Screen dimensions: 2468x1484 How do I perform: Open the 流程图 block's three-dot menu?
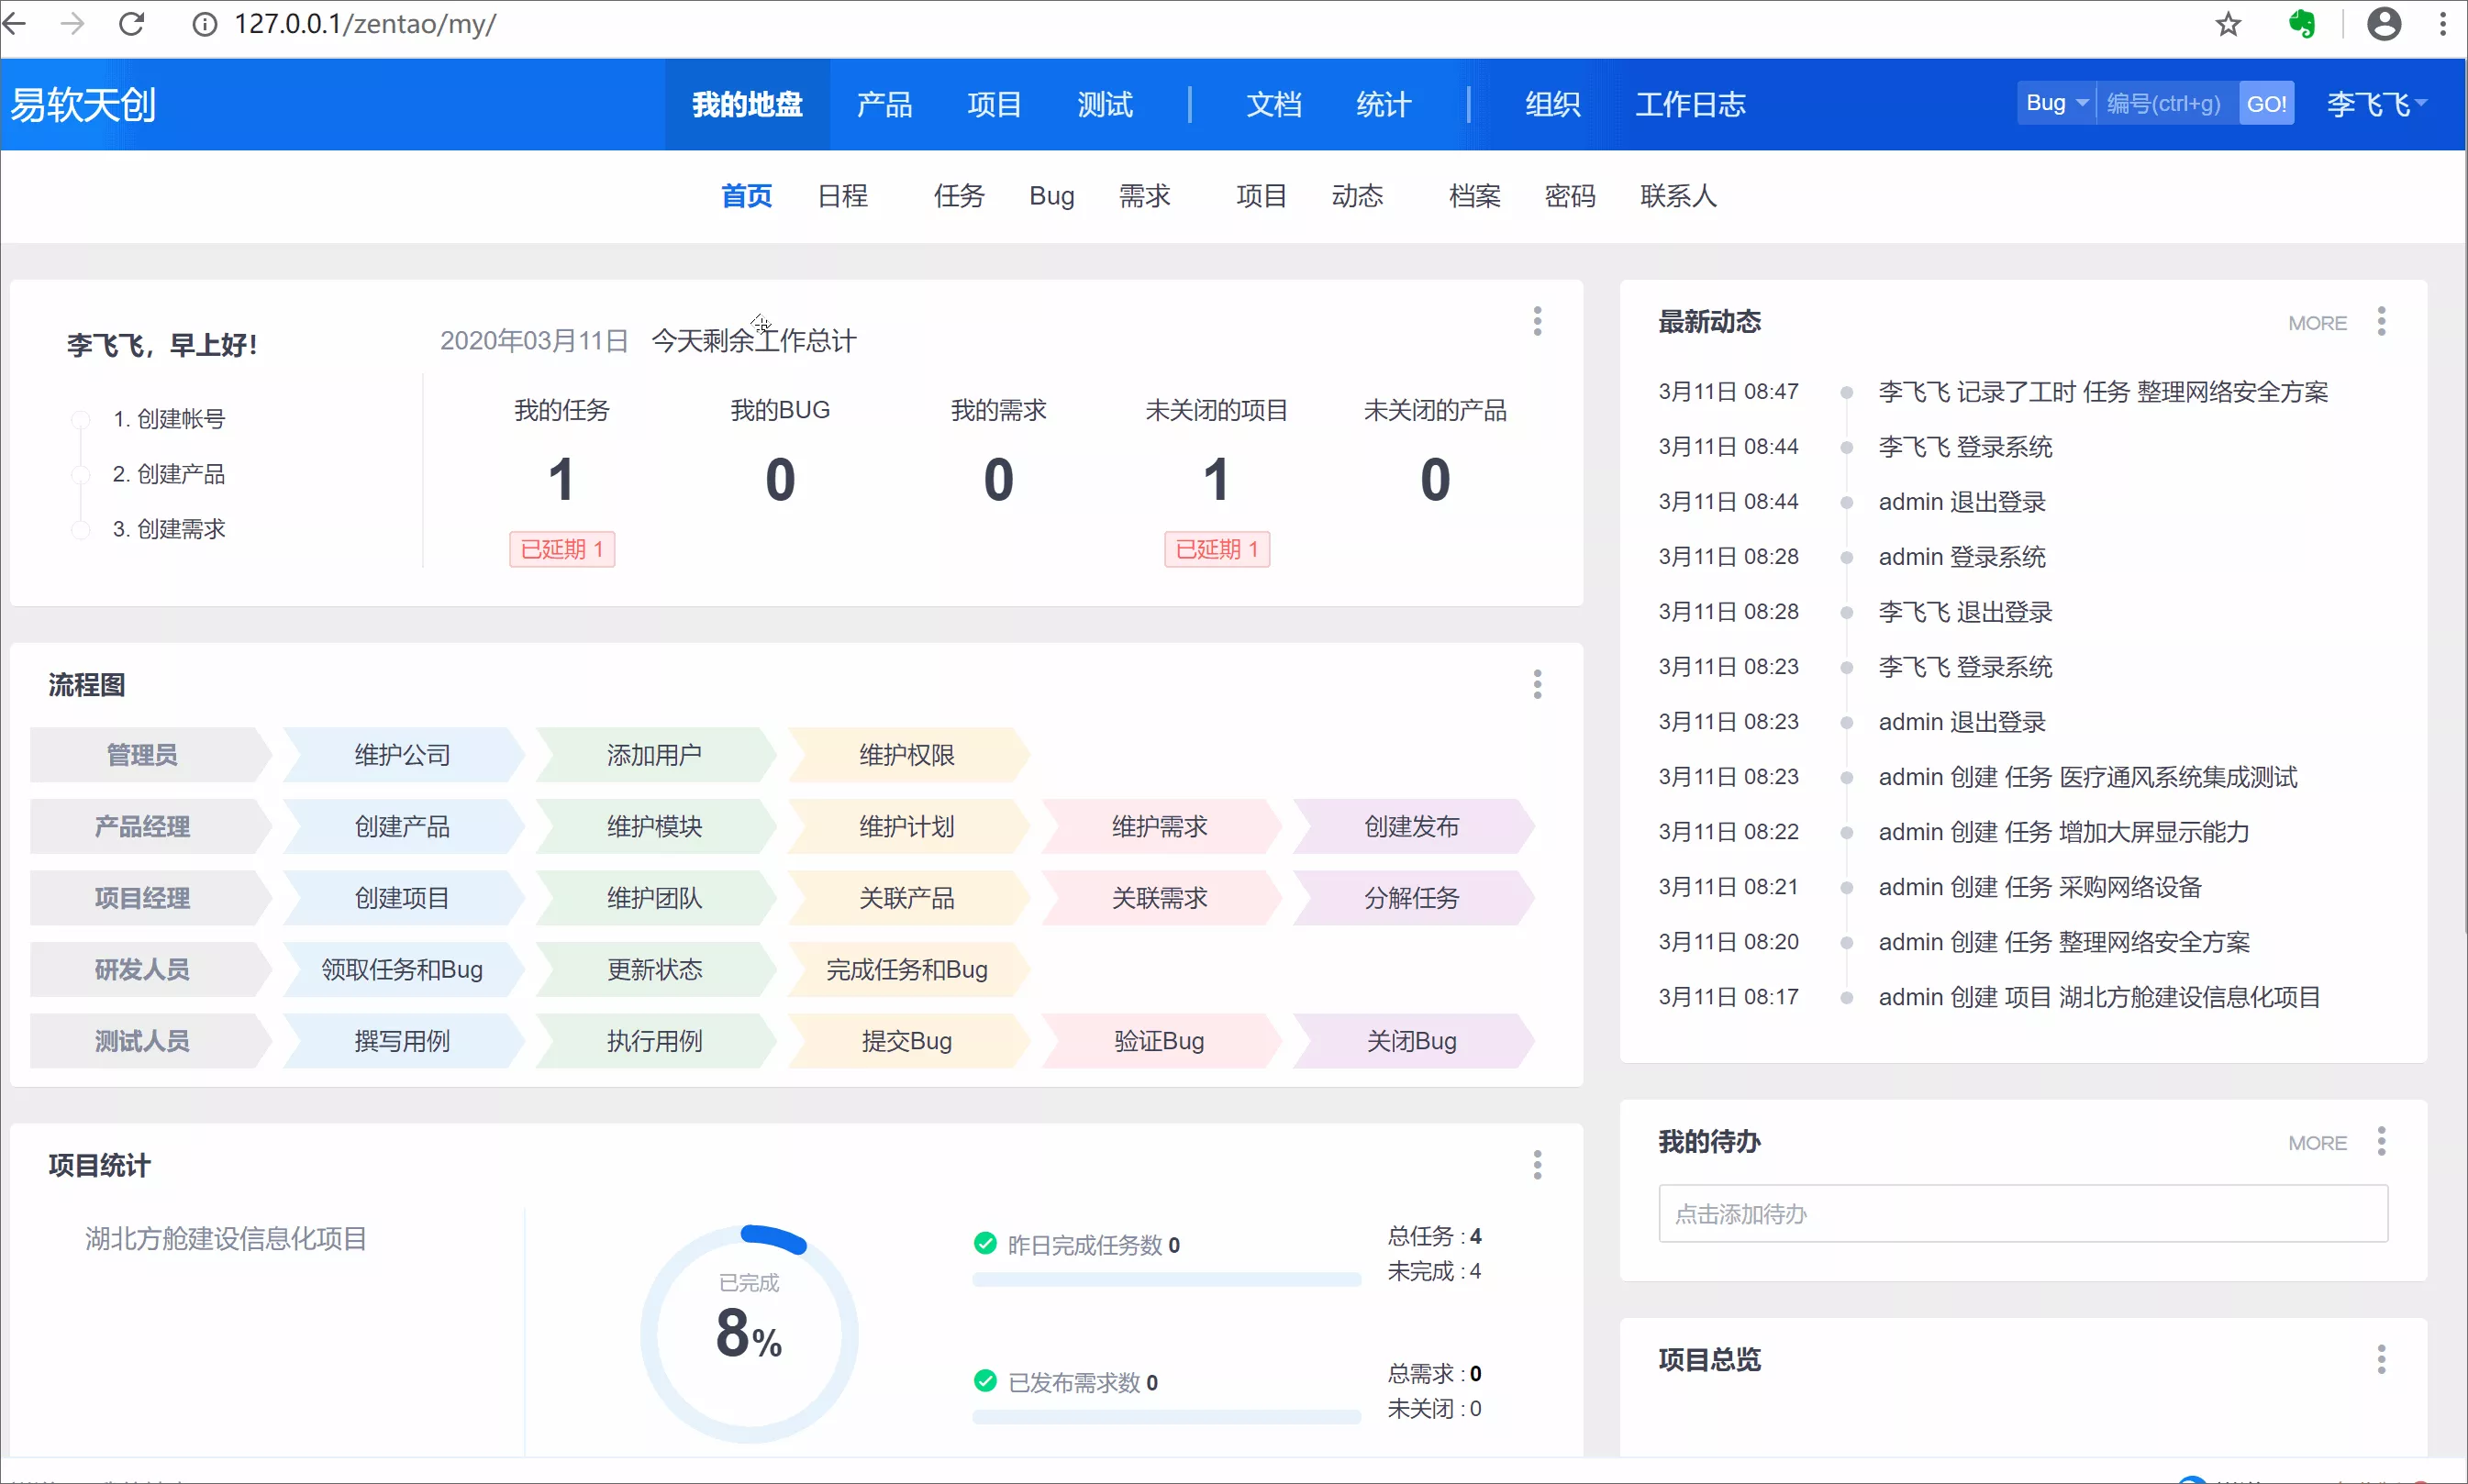pos(1537,684)
